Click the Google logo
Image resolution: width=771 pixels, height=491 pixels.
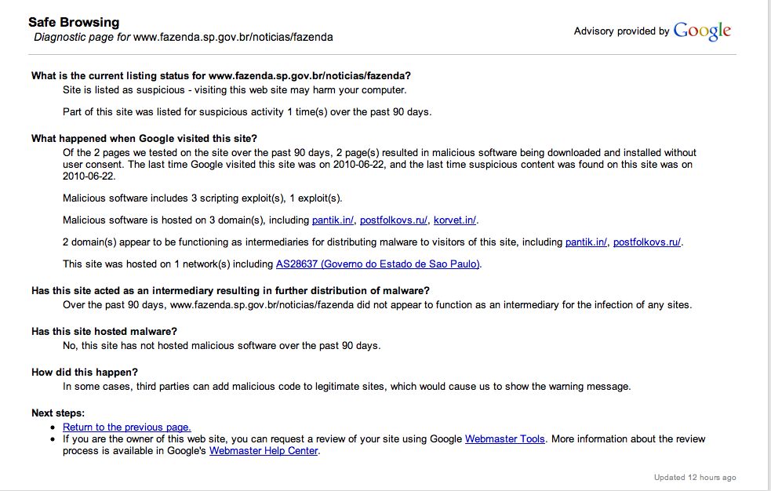pyautogui.click(x=702, y=31)
